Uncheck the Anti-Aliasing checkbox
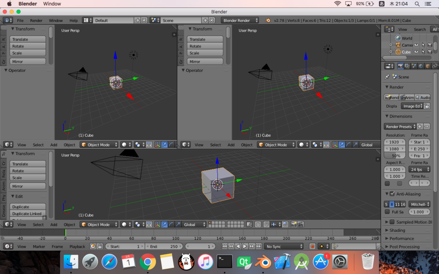The height and width of the screenshot is (274, 439). (x=392, y=194)
